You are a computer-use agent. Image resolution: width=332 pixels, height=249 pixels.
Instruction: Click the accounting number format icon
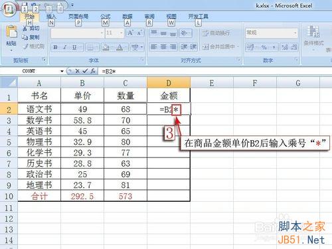(250, 47)
